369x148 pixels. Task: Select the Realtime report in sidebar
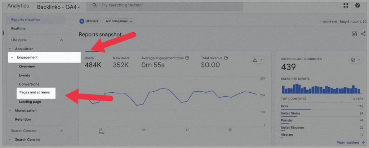[18, 28]
